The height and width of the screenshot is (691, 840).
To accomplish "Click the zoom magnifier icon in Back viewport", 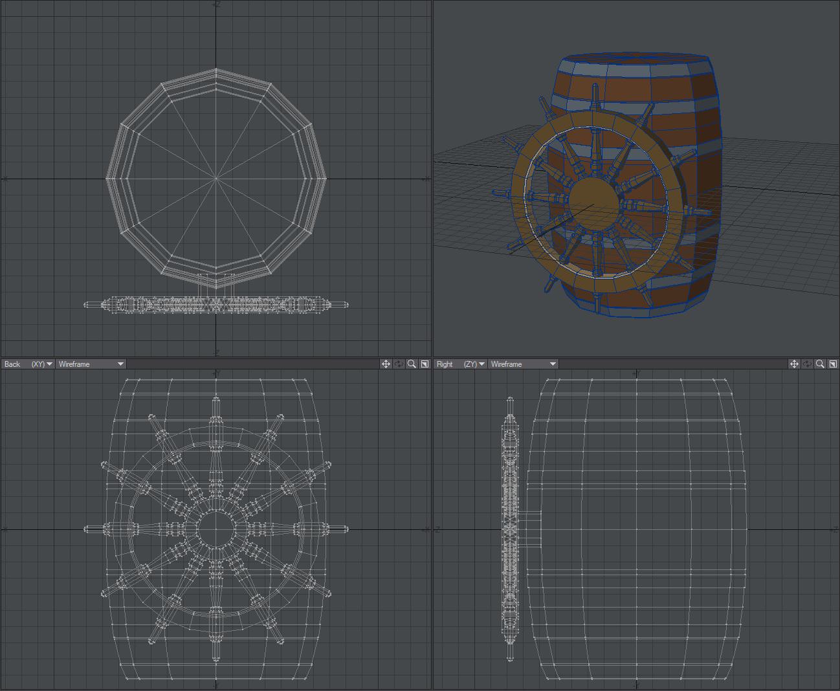I will tap(412, 364).
